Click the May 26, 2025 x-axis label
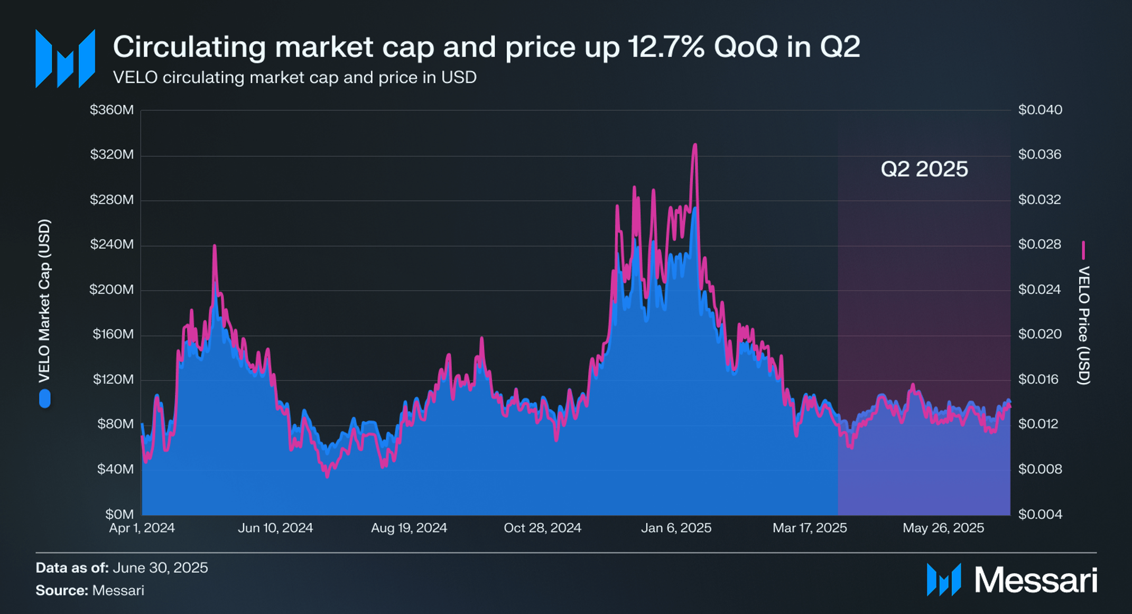 point(943,528)
